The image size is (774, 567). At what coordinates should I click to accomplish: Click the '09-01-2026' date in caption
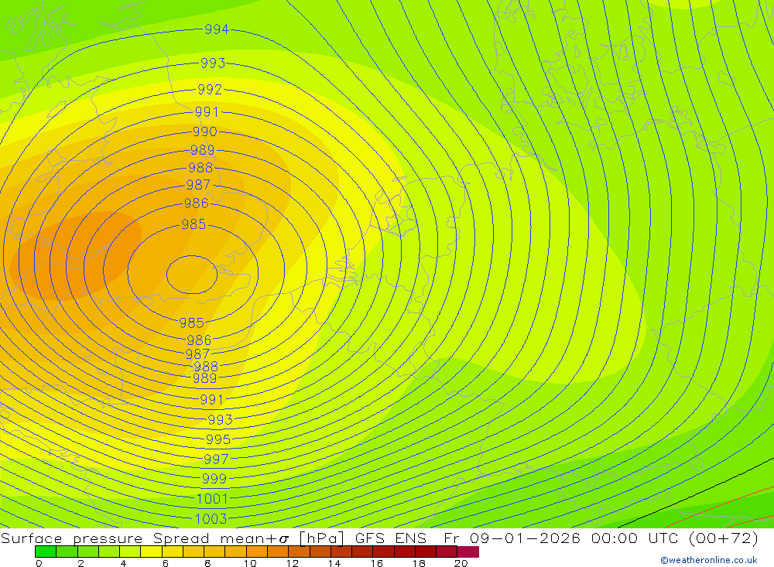tap(525, 538)
